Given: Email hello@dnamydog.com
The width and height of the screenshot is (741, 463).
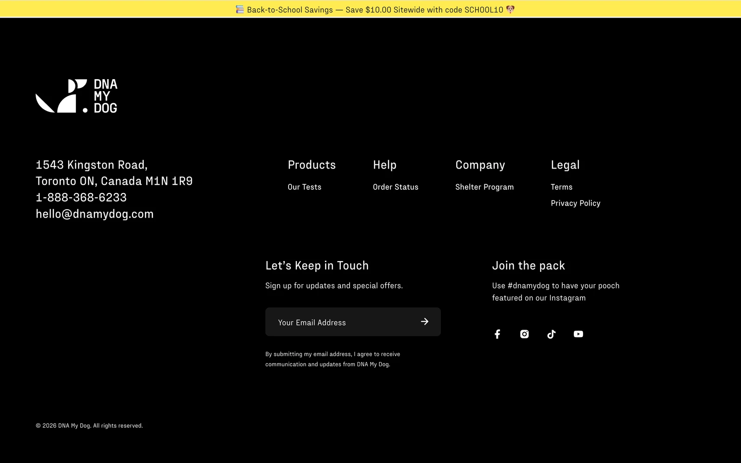Looking at the screenshot, I should pyautogui.click(x=94, y=214).
